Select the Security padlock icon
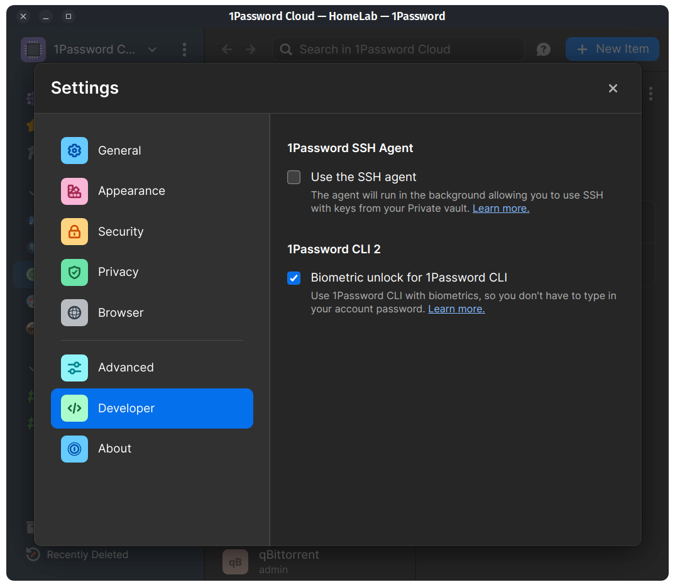 (74, 231)
